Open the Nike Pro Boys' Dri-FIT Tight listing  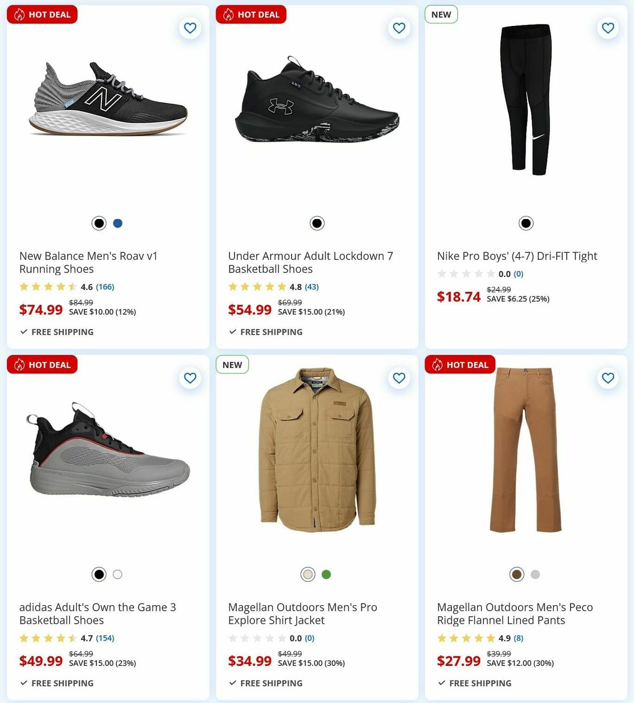(x=516, y=255)
